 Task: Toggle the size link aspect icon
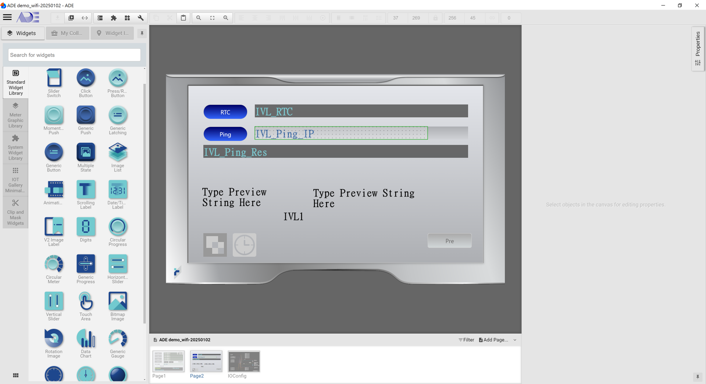pos(492,18)
